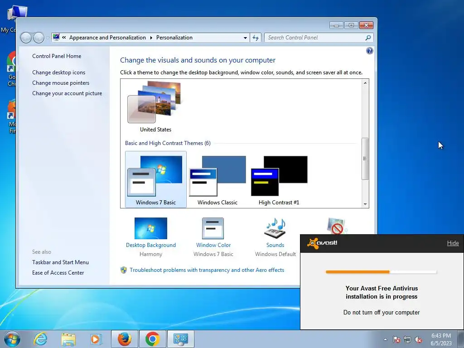Show hidden tray icons arrow
Viewport: 464px width, 348px height.
[x=385, y=340]
